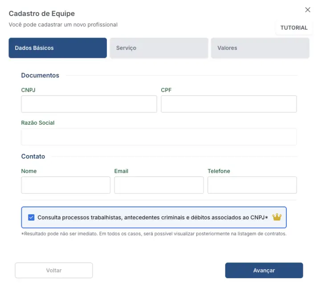Click the Contato section heading
Image resolution: width=318 pixels, height=287 pixels.
(33, 156)
